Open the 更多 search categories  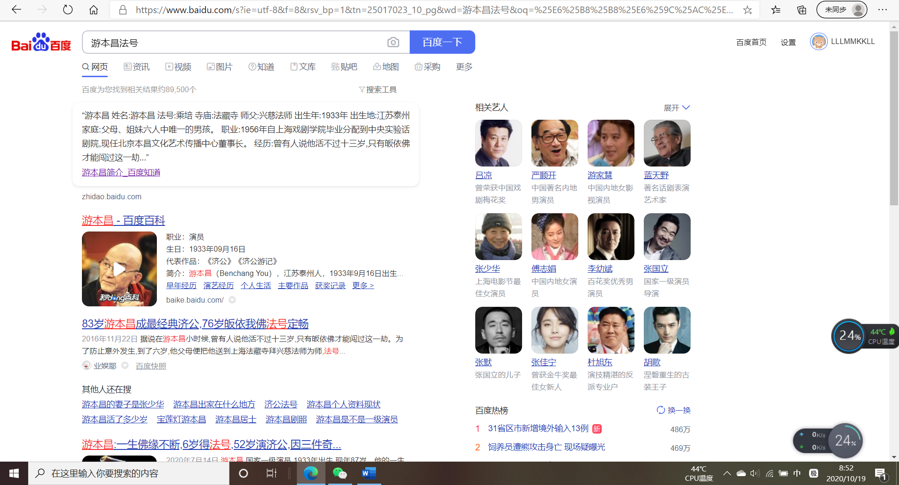pyautogui.click(x=464, y=67)
